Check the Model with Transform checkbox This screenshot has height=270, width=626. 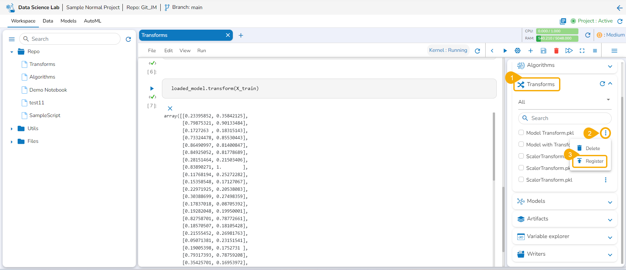click(521, 144)
